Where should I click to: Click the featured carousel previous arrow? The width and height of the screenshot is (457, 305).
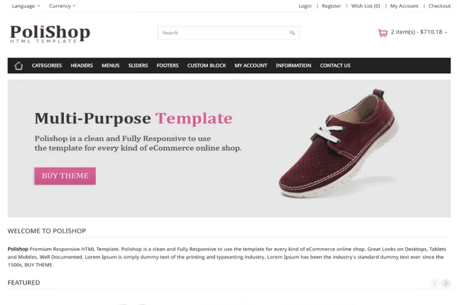pyautogui.click(x=435, y=283)
